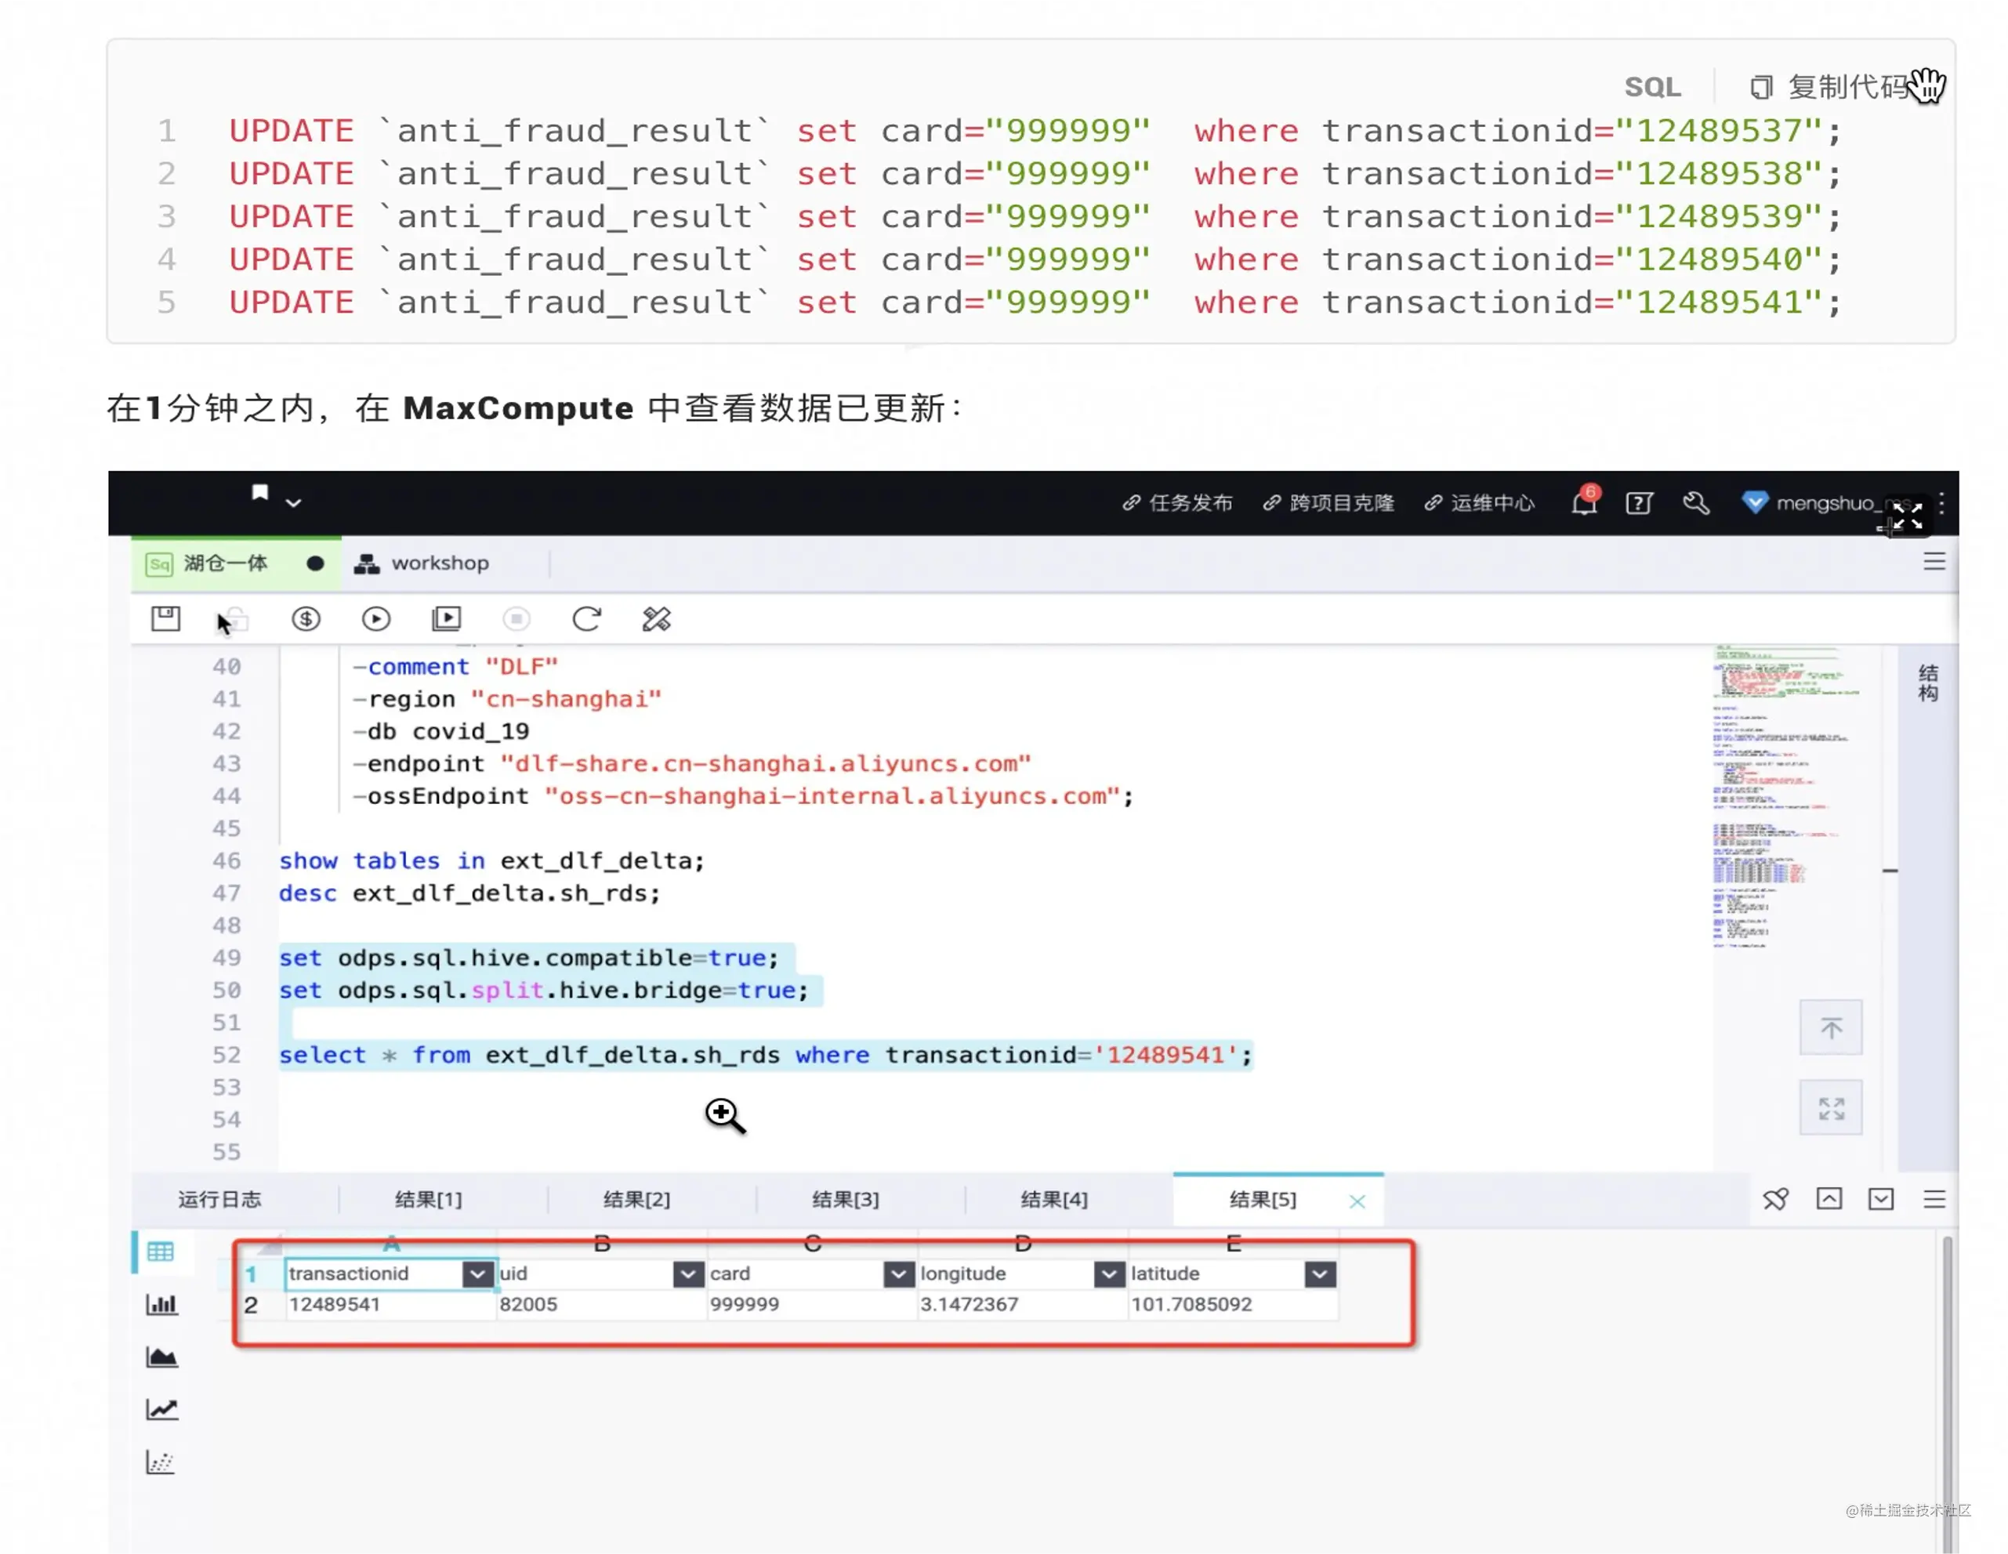
Task: Select the bar chart view icon
Action: [x=161, y=1304]
